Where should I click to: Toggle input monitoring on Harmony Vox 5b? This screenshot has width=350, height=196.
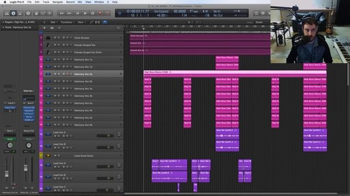click(x=71, y=125)
